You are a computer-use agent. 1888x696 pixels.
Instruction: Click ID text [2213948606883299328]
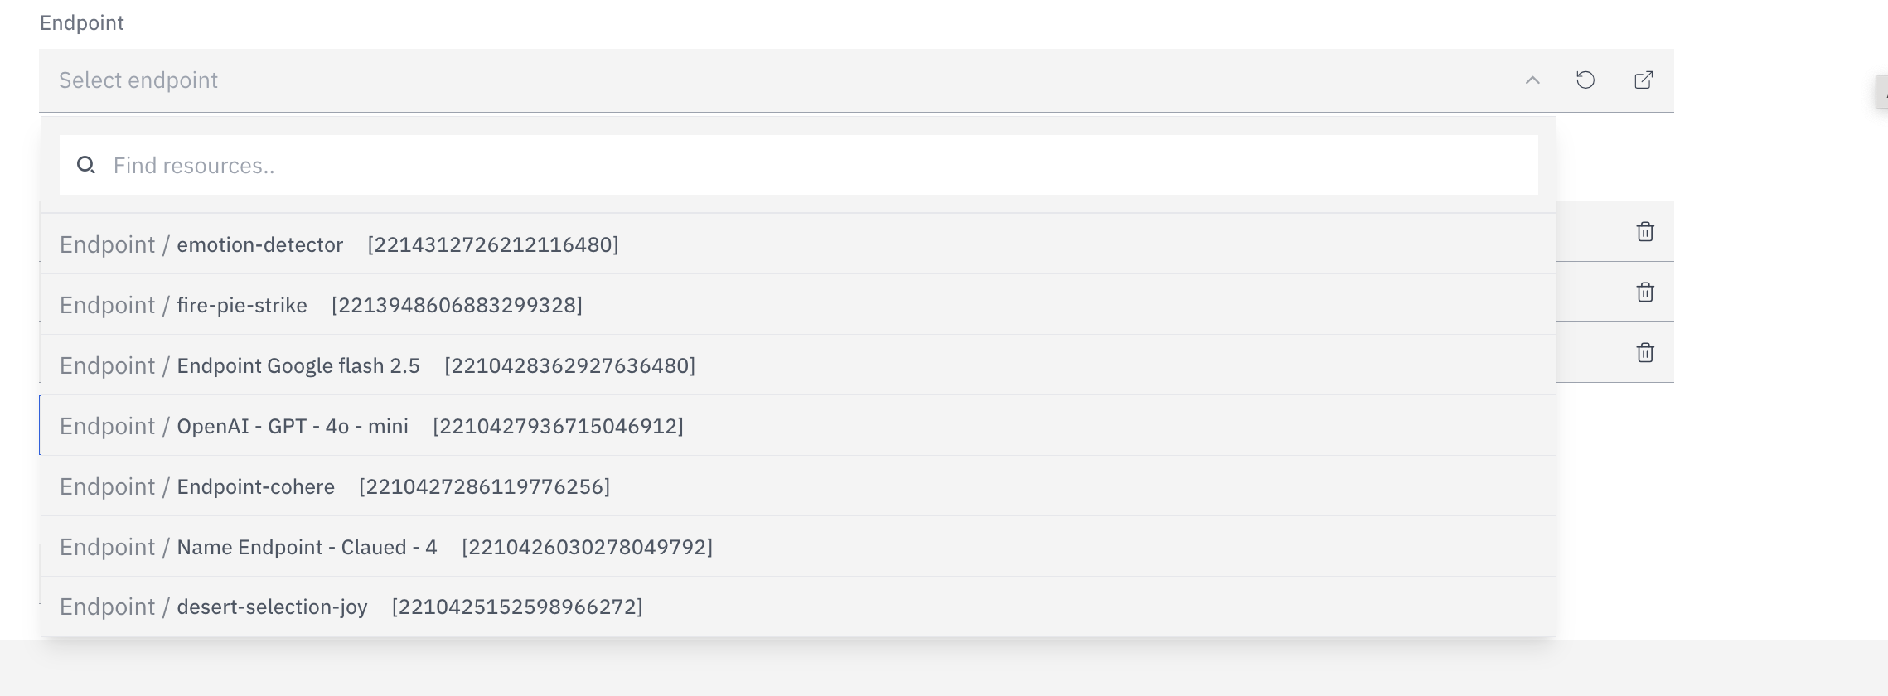click(457, 305)
